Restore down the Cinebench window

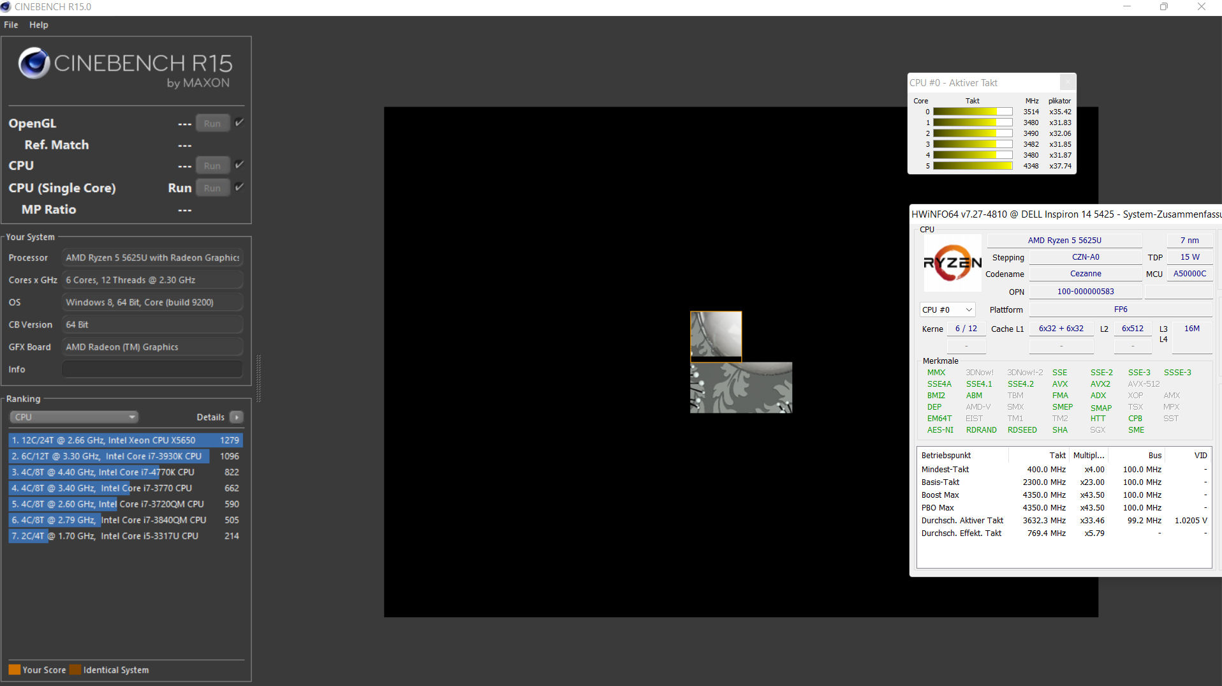(1164, 7)
